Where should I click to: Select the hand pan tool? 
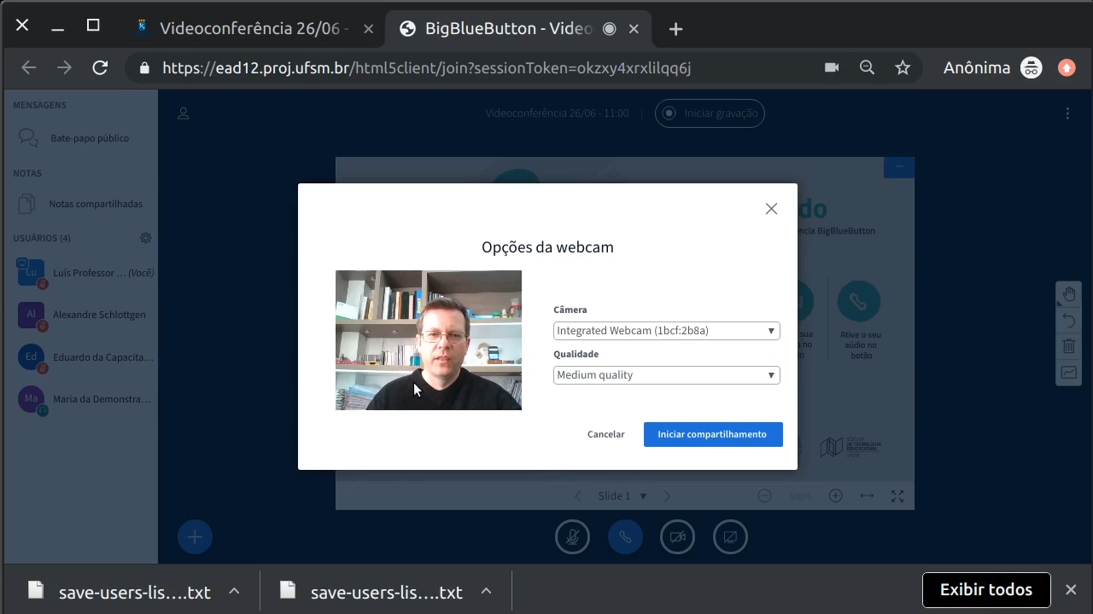[1069, 295]
